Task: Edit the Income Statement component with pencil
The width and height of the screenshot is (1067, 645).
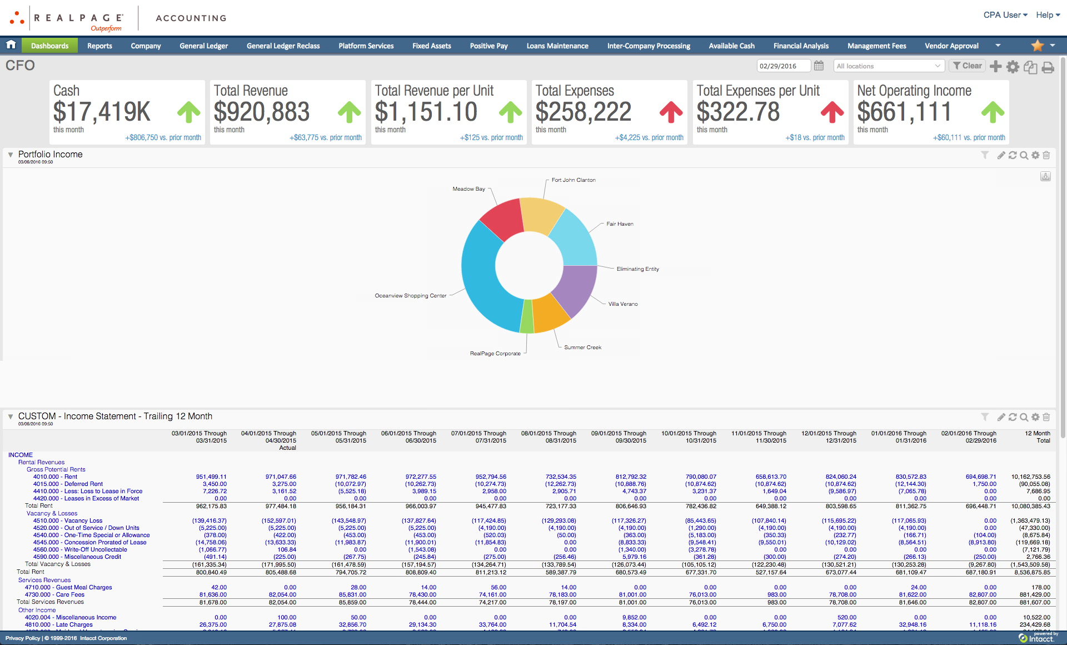Action: [x=1001, y=417]
